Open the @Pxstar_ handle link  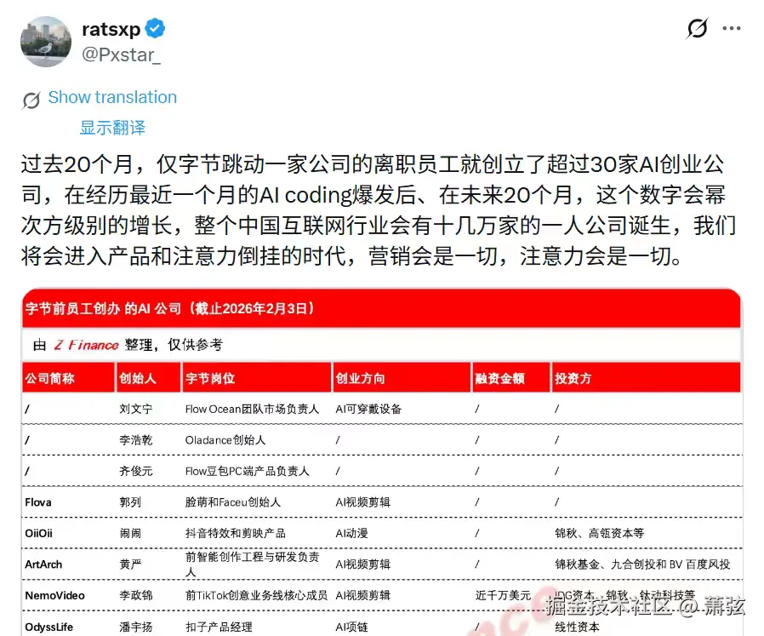[x=121, y=54]
